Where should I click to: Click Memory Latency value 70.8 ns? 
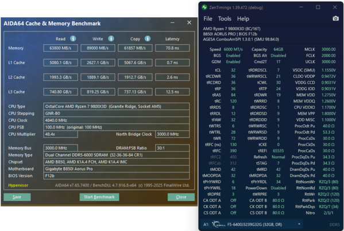coord(172,48)
